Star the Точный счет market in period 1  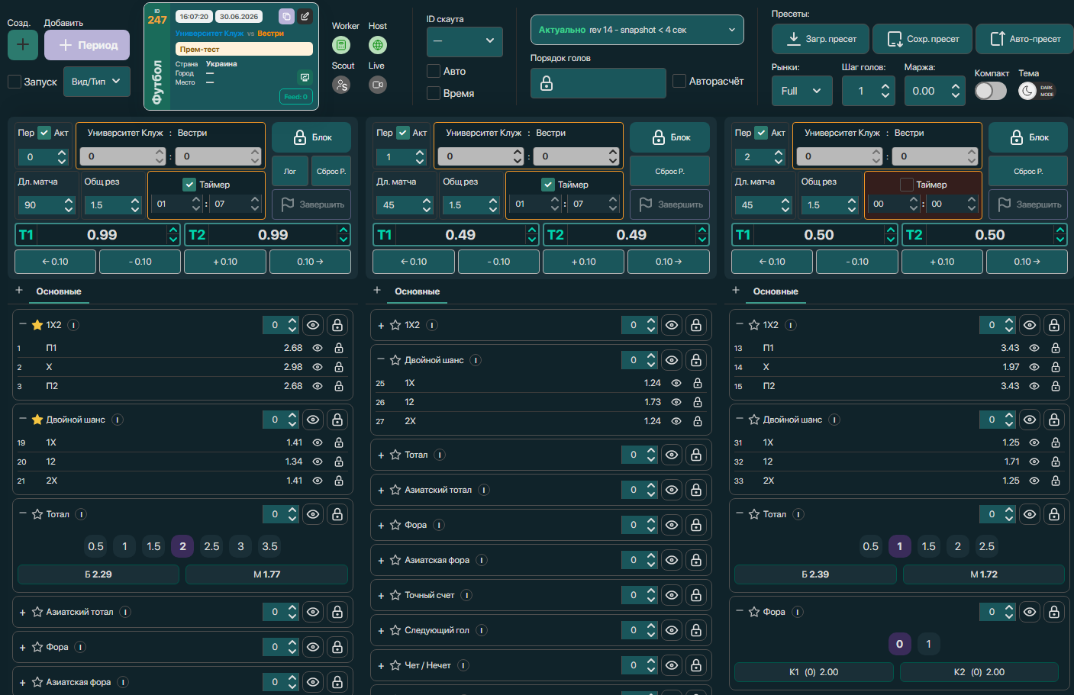pyautogui.click(x=395, y=595)
